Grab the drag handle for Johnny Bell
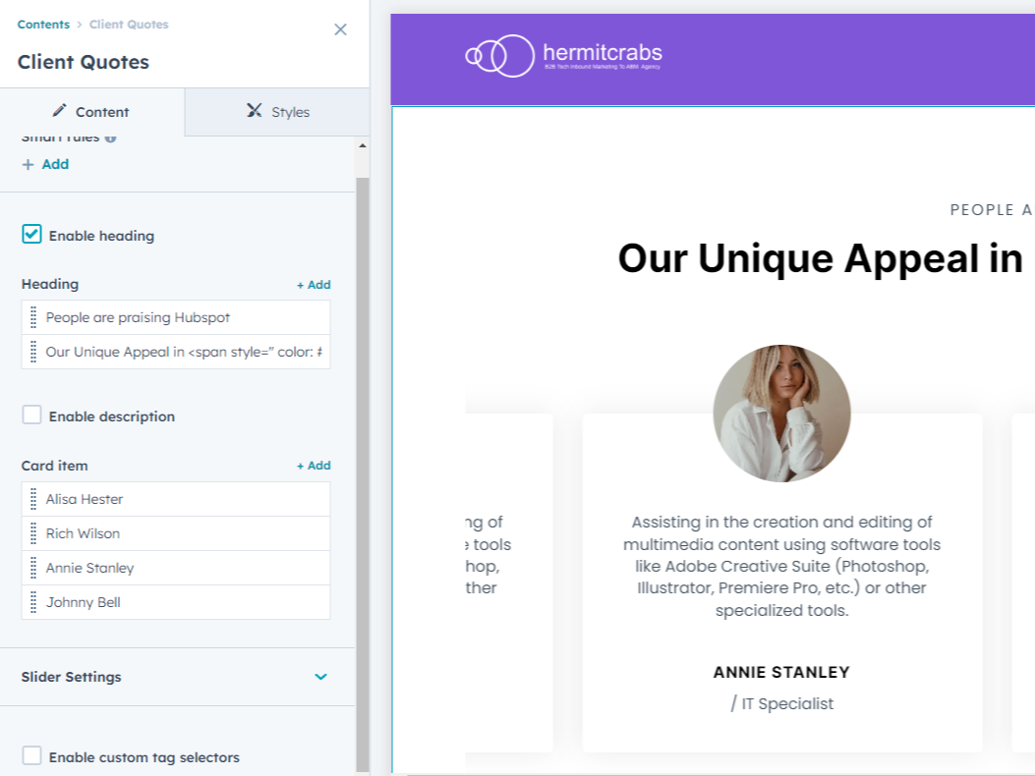The image size is (1035, 776). click(33, 602)
